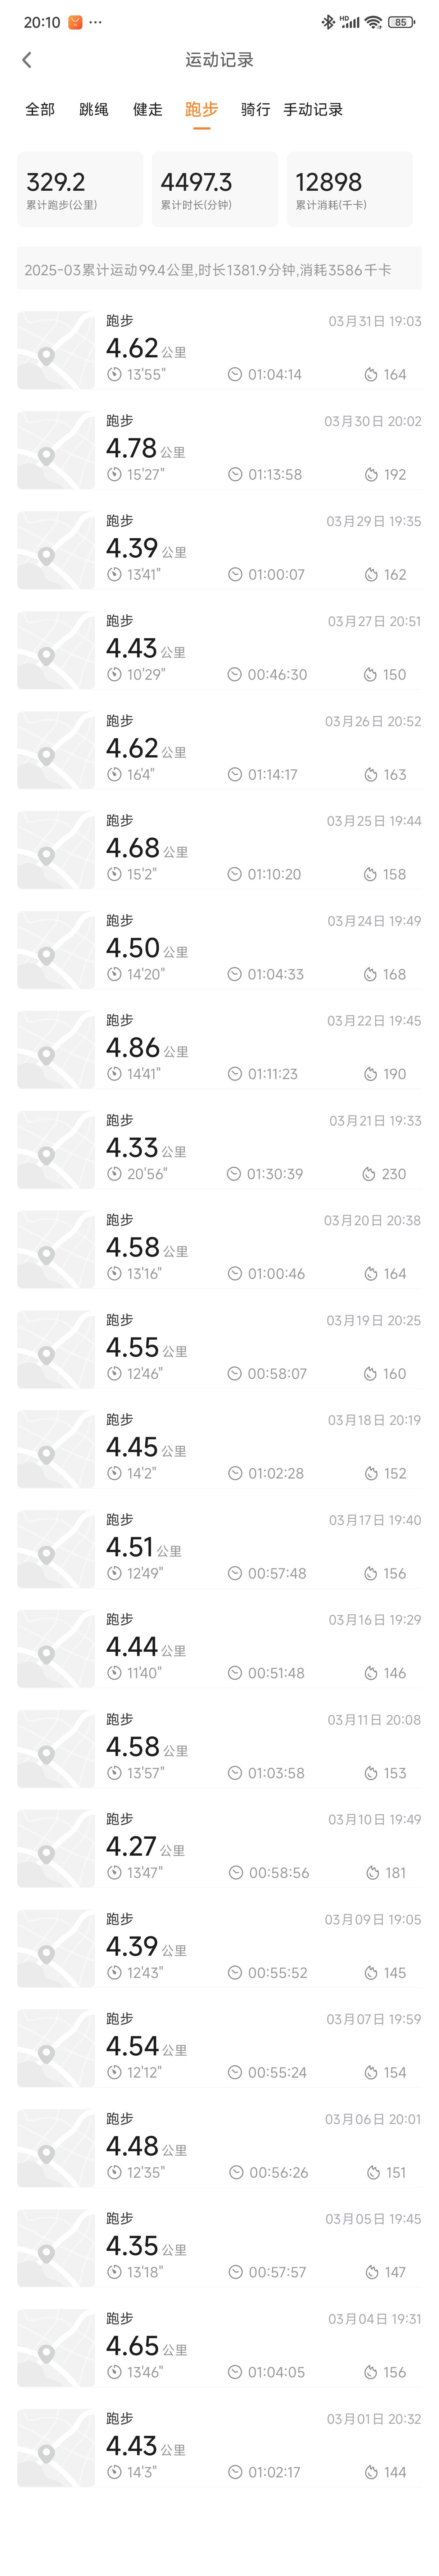
Task: Tap calorie icon next to 230
Action: [369, 1174]
